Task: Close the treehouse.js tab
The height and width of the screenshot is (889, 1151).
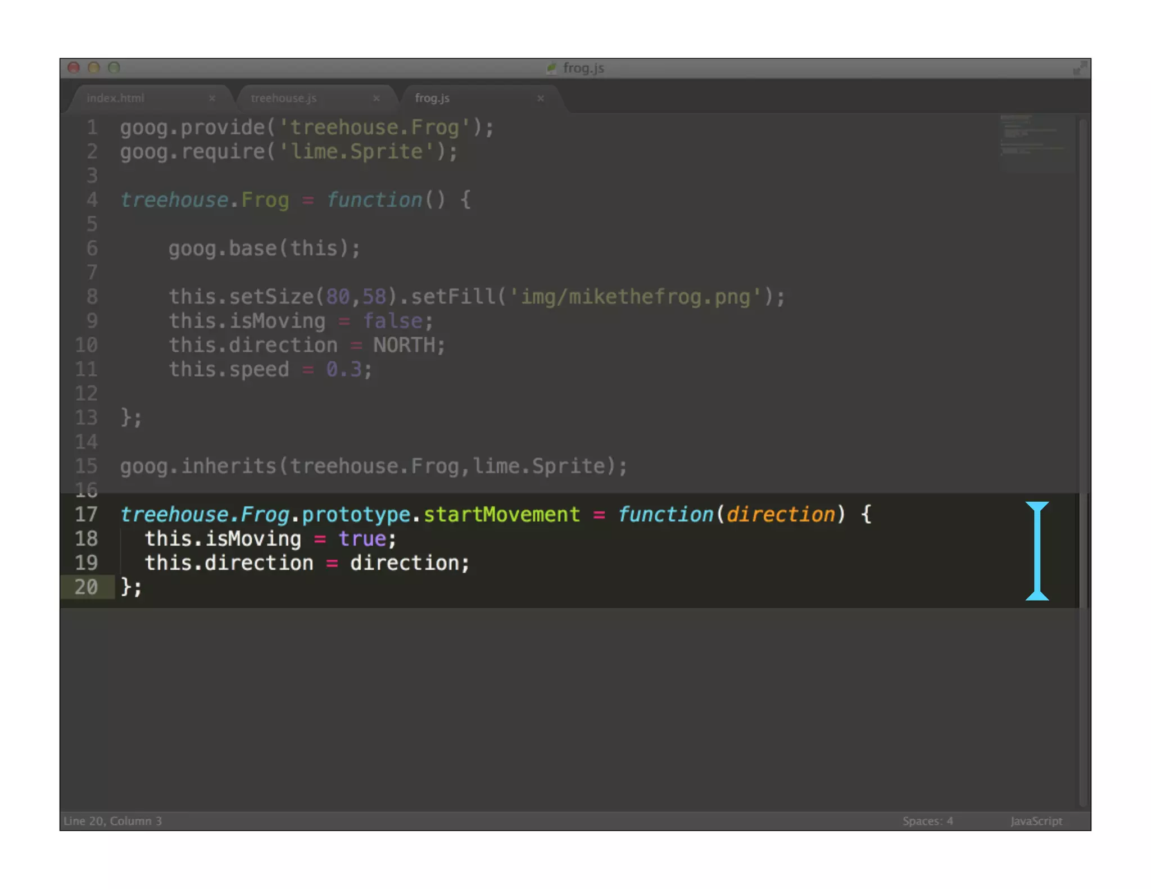Action: pos(376,98)
